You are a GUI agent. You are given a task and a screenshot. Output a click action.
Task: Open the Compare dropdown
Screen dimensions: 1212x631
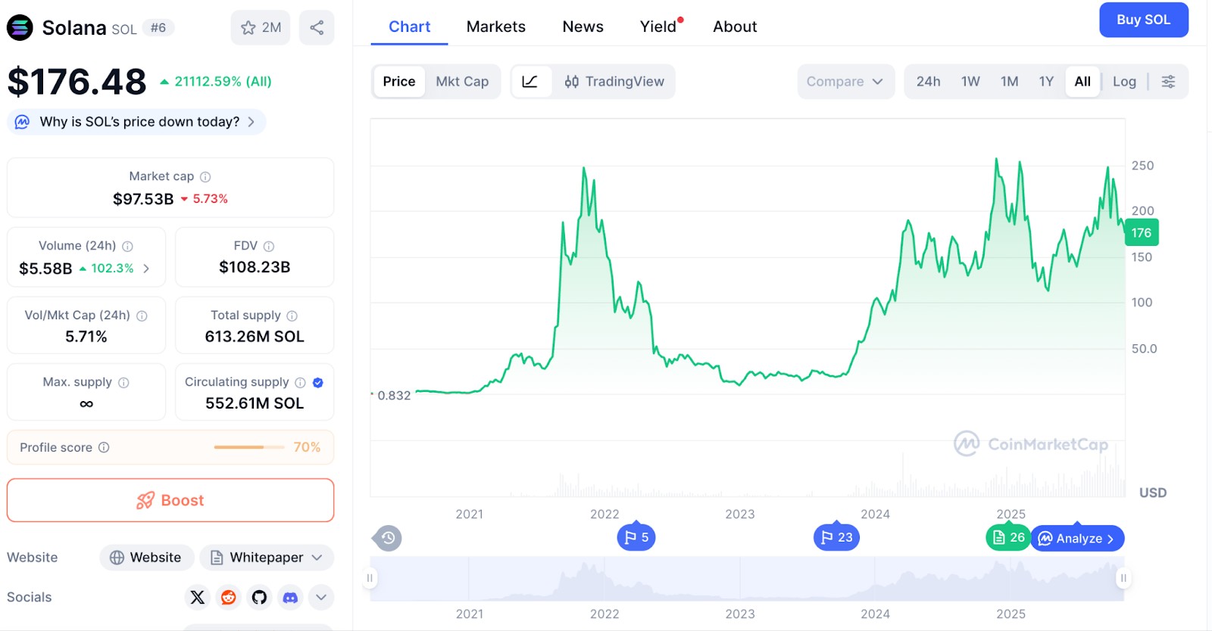coord(845,82)
